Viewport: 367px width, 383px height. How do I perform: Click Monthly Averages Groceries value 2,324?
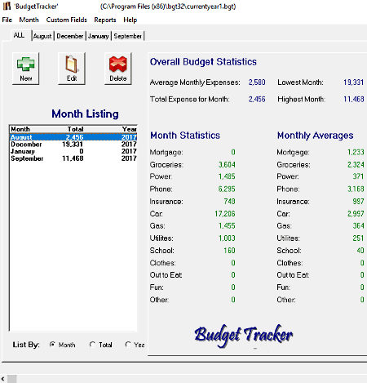click(356, 165)
